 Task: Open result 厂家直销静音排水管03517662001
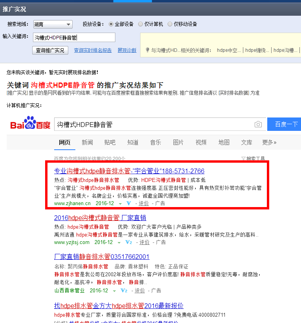click(102, 257)
